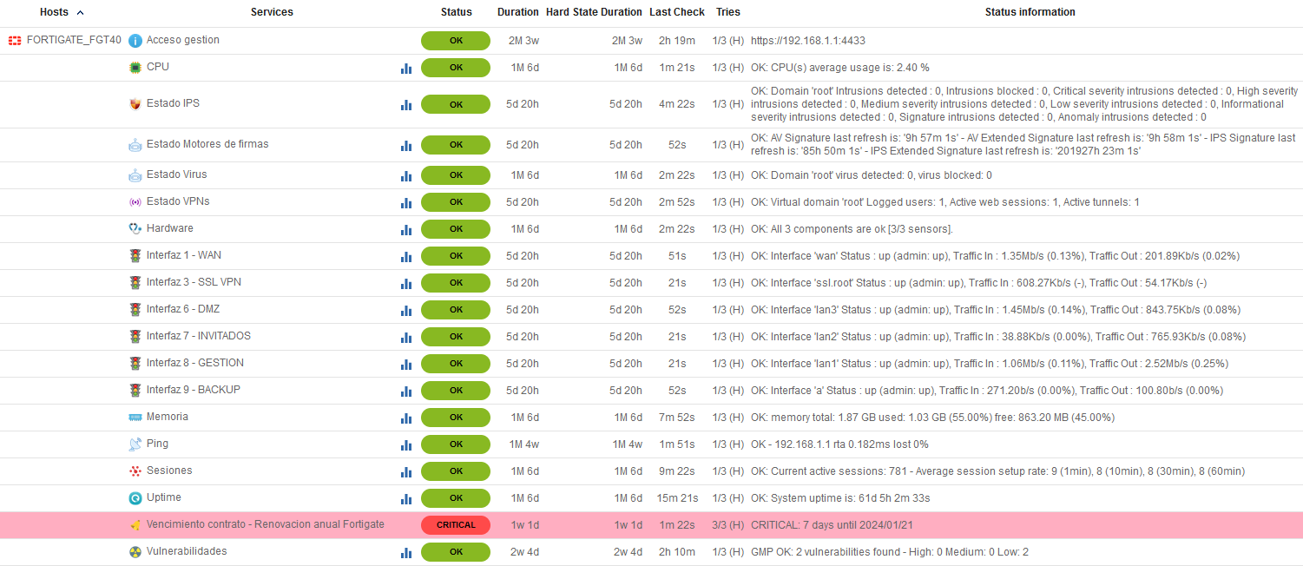Click the Acceso gestion info icon
This screenshot has height=566, width=1303.
[135, 41]
